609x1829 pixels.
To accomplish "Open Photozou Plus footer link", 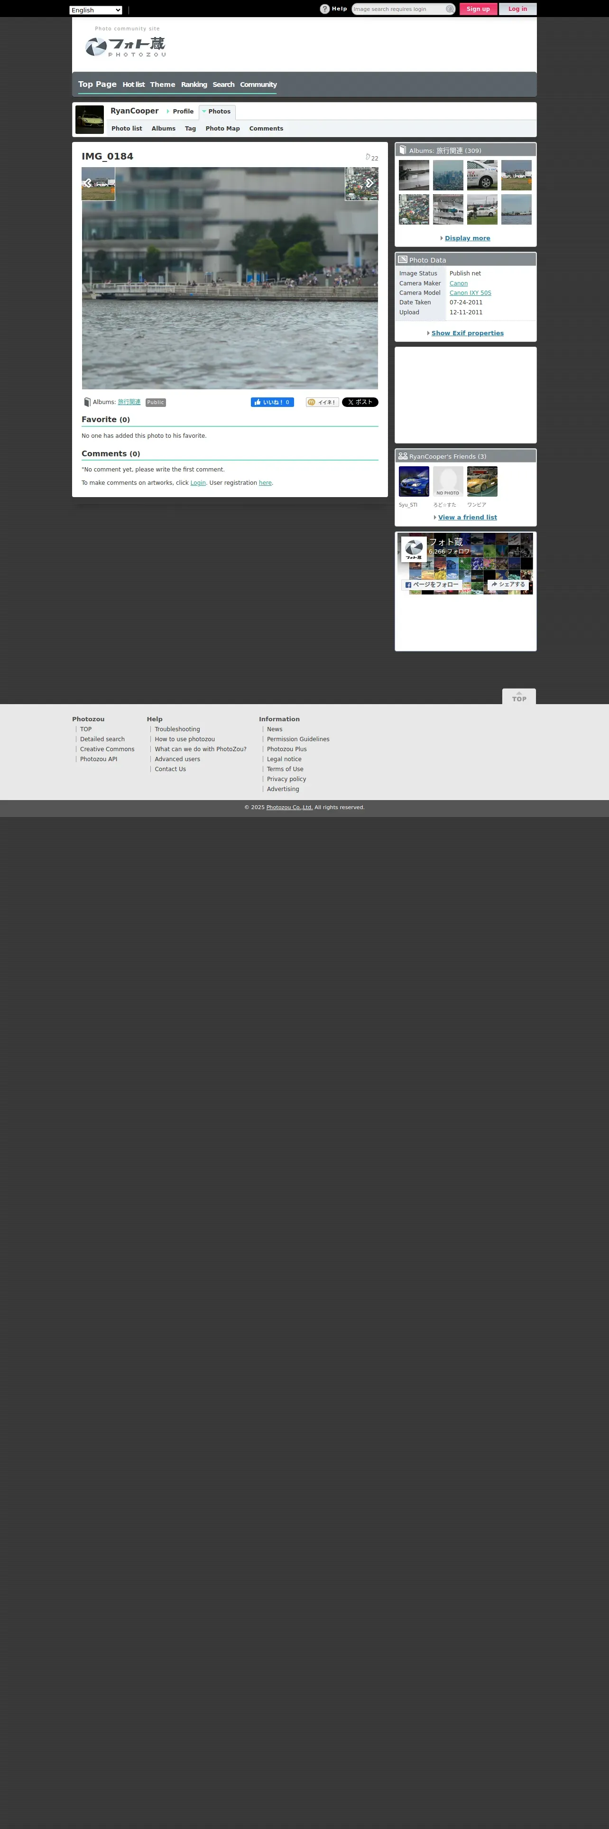I will [287, 749].
